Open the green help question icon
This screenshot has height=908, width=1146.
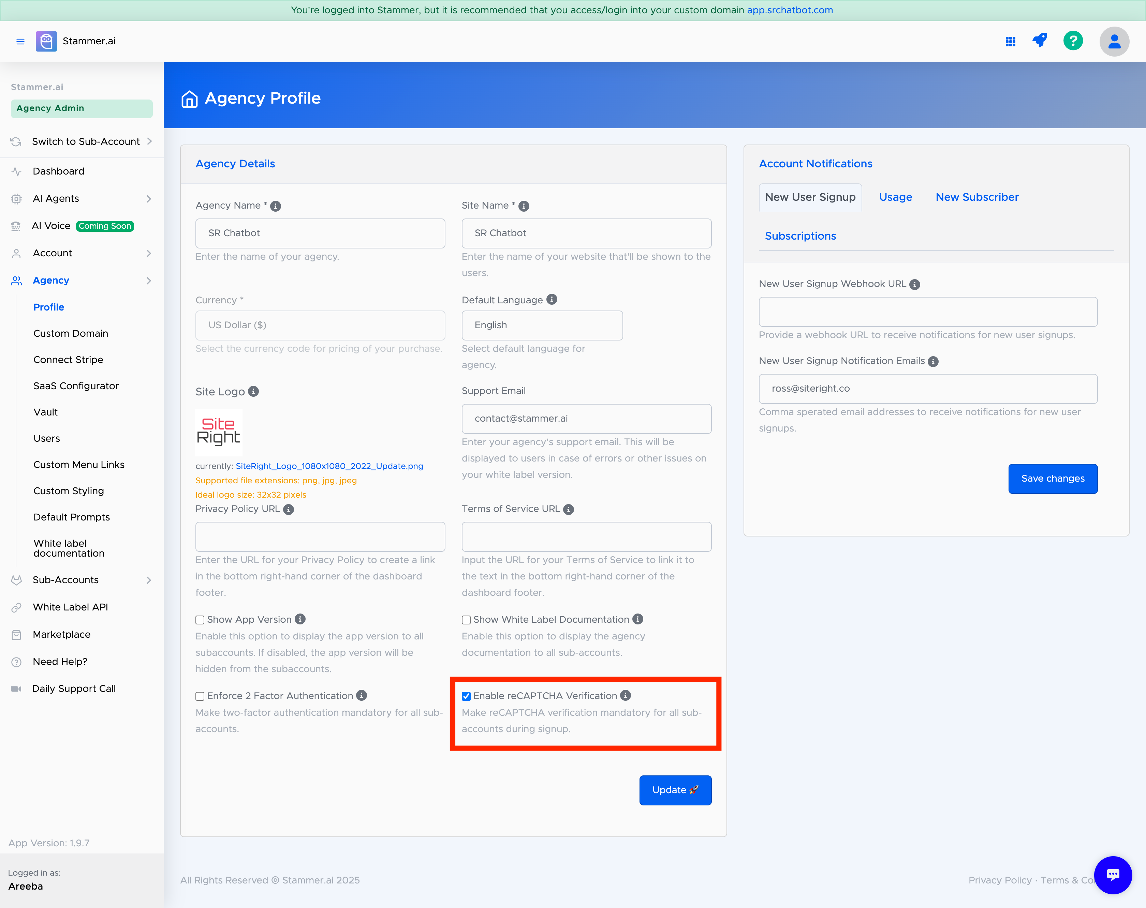pyautogui.click(x=1073, y=40)
